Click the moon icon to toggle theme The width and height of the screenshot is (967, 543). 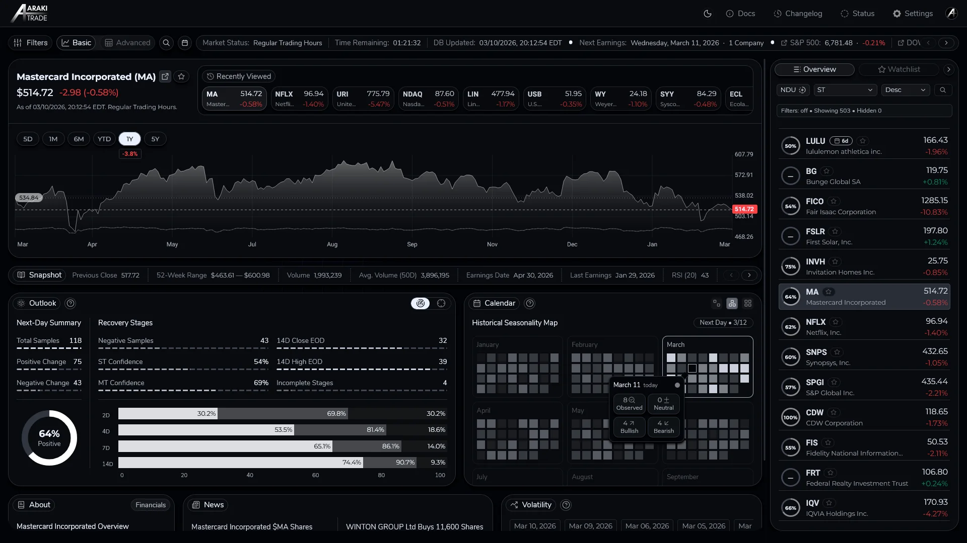pos(708,14)
